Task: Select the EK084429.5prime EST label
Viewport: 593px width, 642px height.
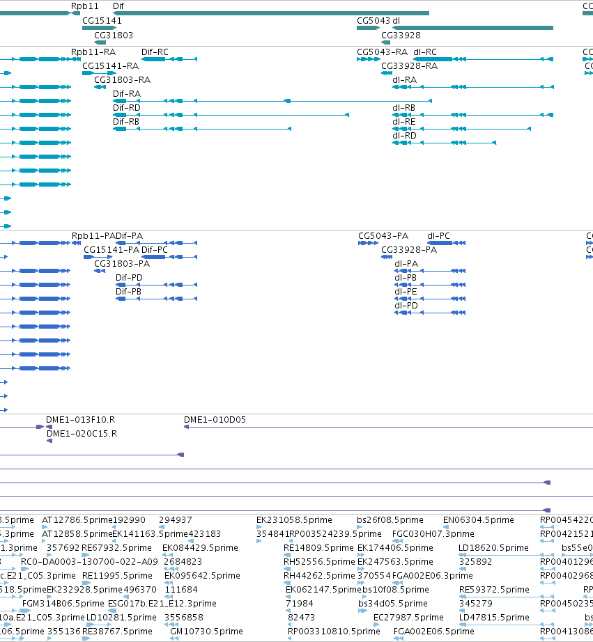Action: tap(200, 548)
